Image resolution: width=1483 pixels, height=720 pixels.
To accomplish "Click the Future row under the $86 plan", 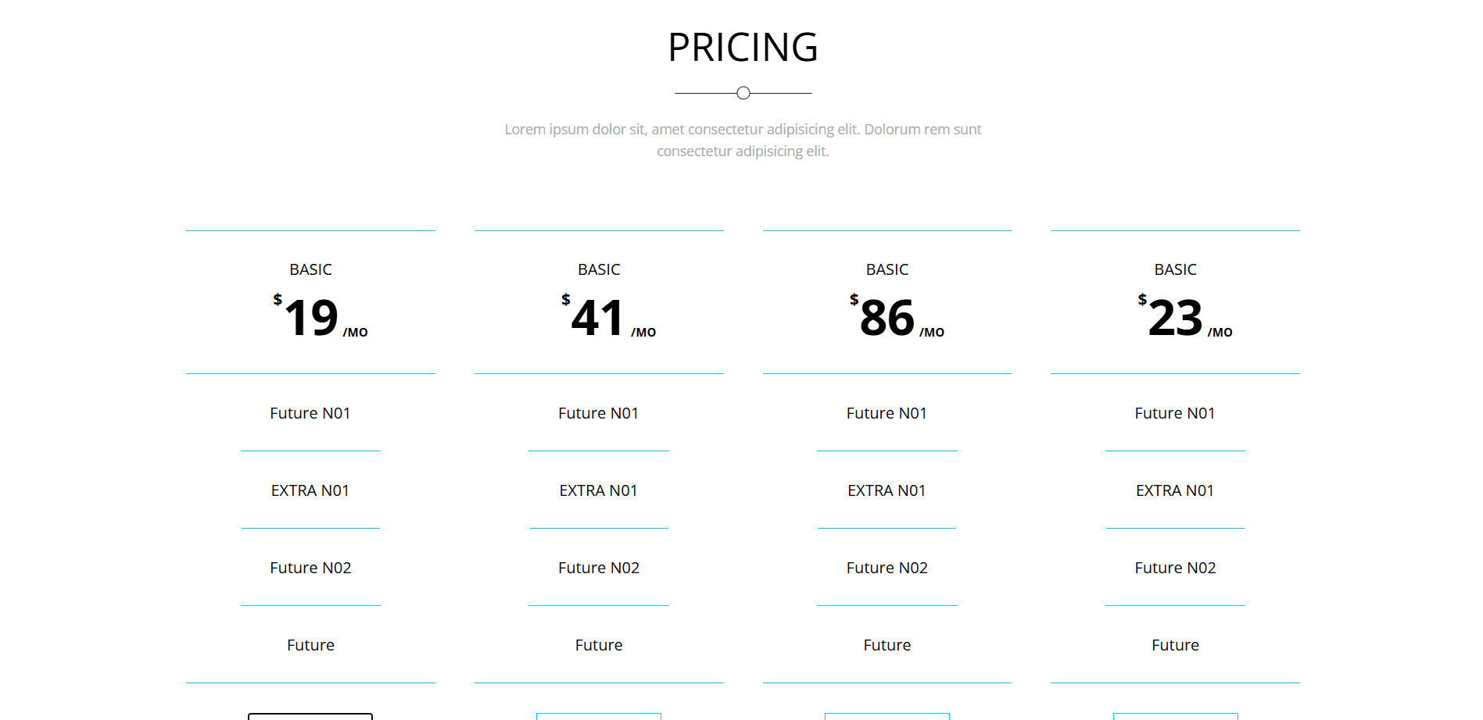I will click(887, 645).
